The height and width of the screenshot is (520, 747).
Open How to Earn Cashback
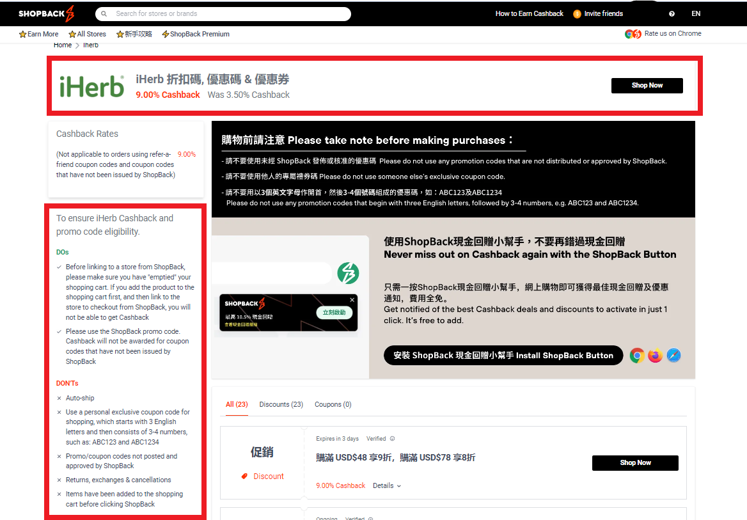(x=530, y=14)
